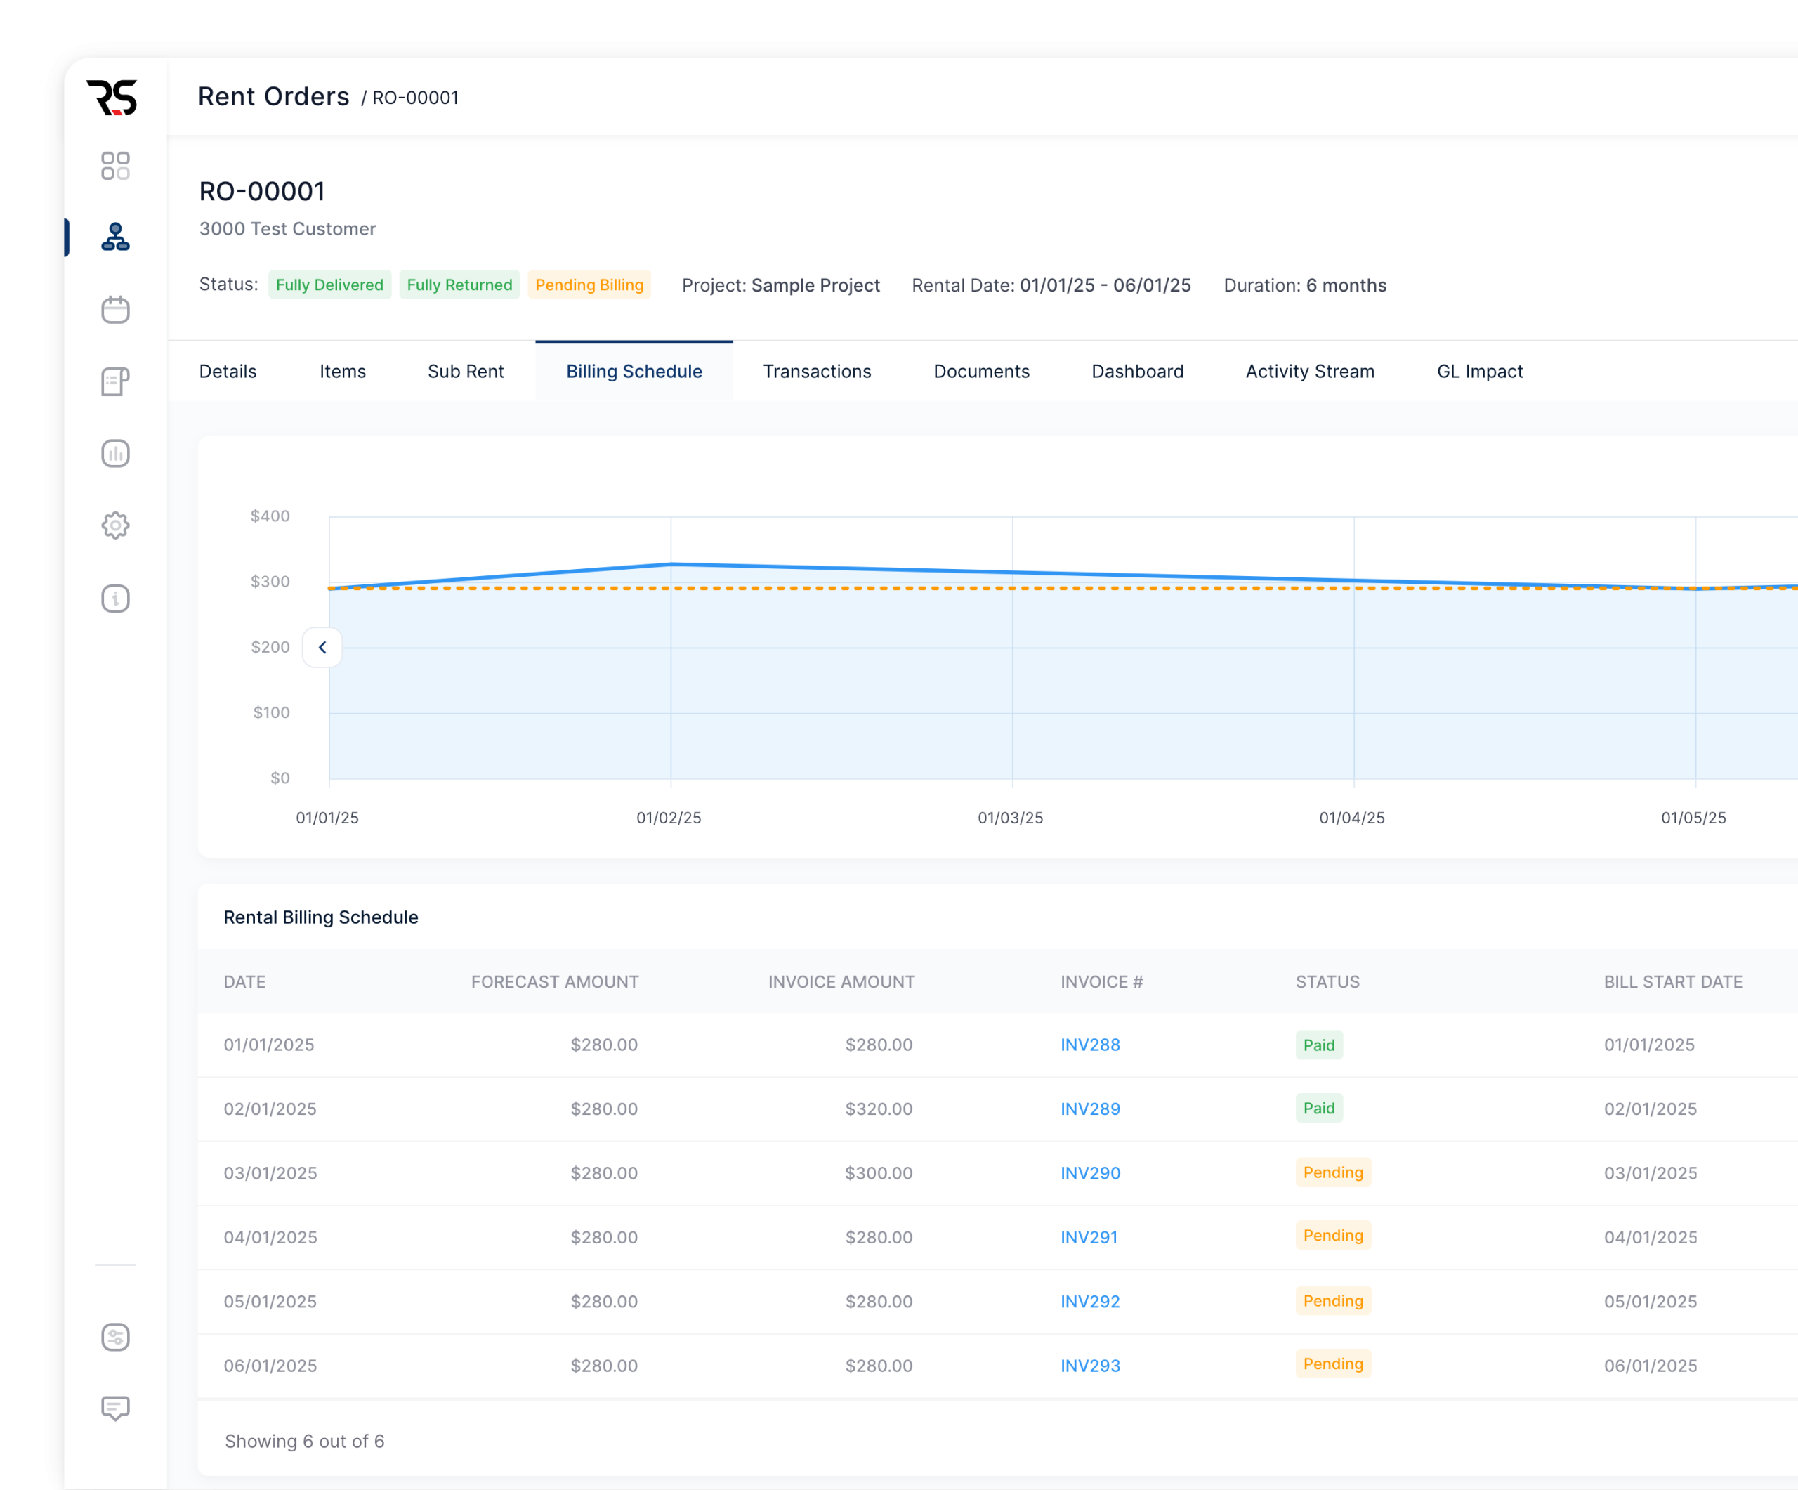Viewport: 1798px width, 1490px height.
Task: Open the settings gear icon in sidebar
Action: click(x=116, y=525)
